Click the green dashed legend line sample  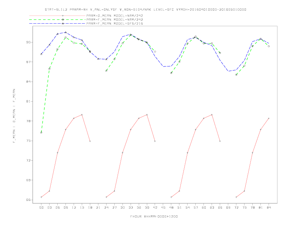[57, 20]
